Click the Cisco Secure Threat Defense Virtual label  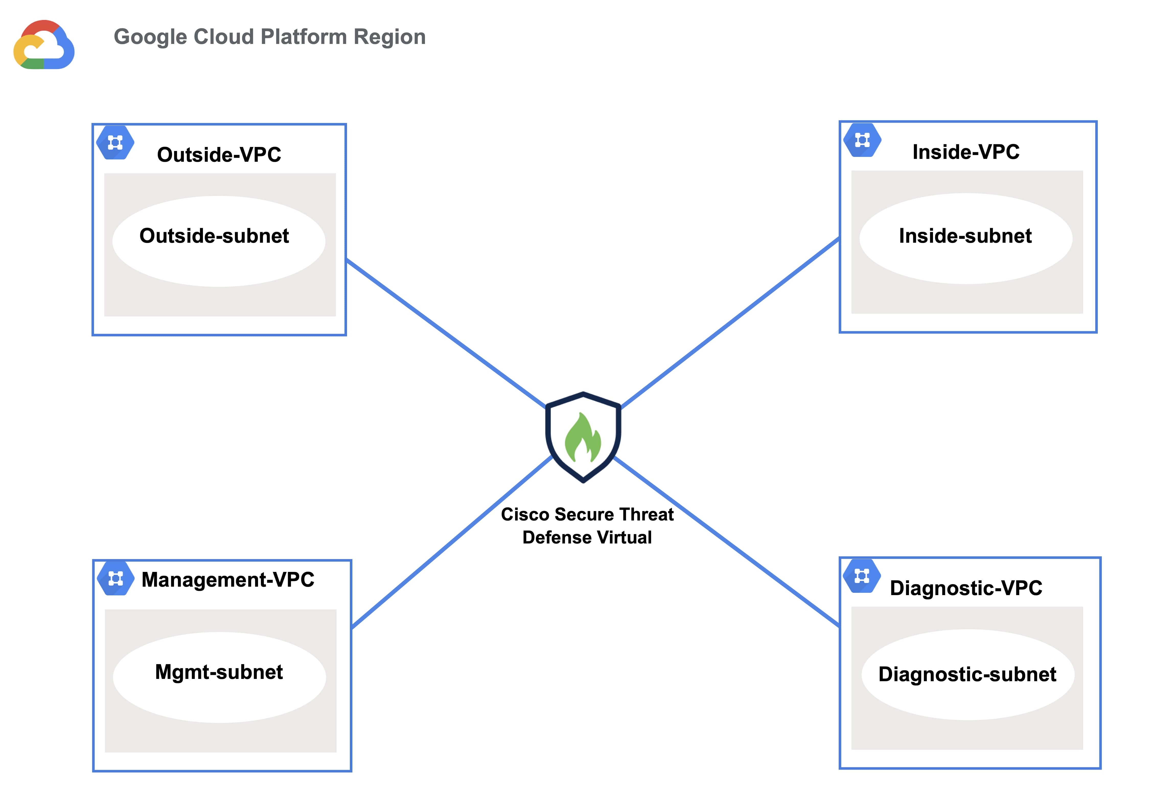coord(587,526)
